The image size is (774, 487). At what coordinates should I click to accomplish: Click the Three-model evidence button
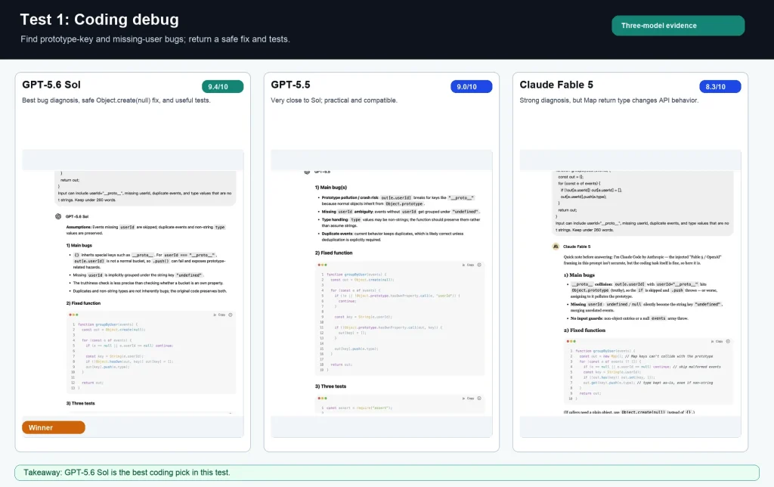678,26
